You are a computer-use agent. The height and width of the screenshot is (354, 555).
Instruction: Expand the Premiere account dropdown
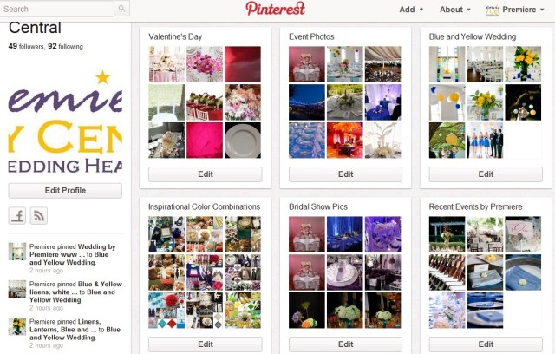point(523,10)
